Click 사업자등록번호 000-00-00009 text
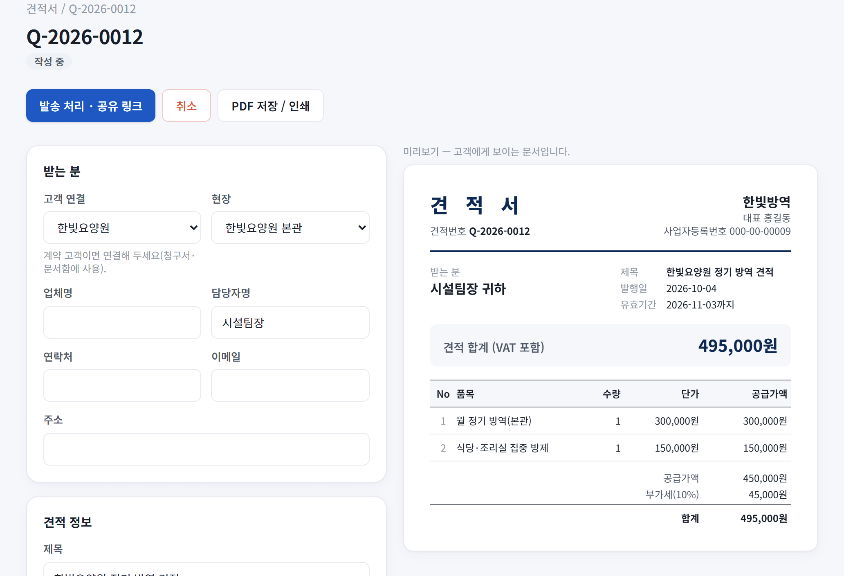 (x=727, y=231)
